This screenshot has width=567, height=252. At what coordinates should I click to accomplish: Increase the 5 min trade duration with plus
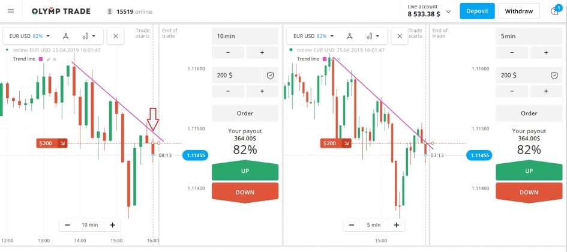click(546, 53)
